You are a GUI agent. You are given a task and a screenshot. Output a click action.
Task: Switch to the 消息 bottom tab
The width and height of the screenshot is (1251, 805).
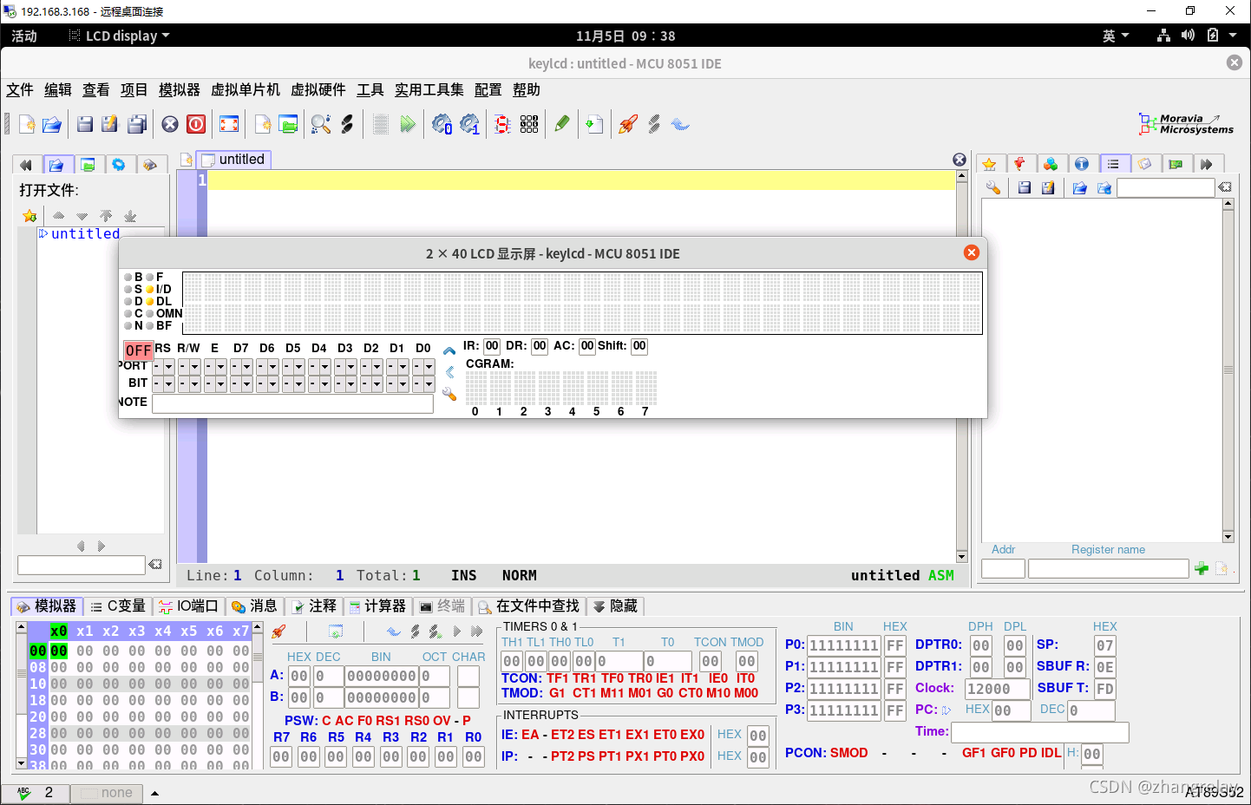255,605
